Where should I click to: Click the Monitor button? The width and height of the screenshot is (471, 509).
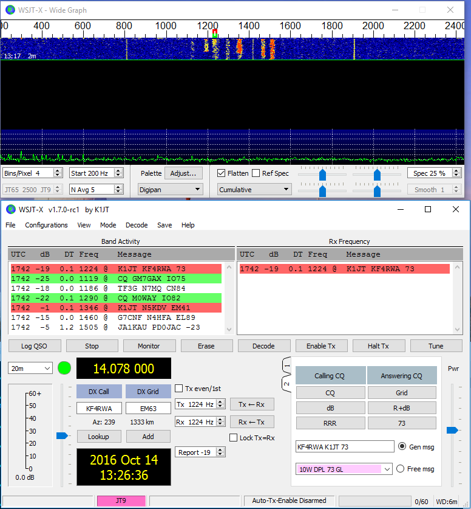pyautogui.click(x=149, y=346)
